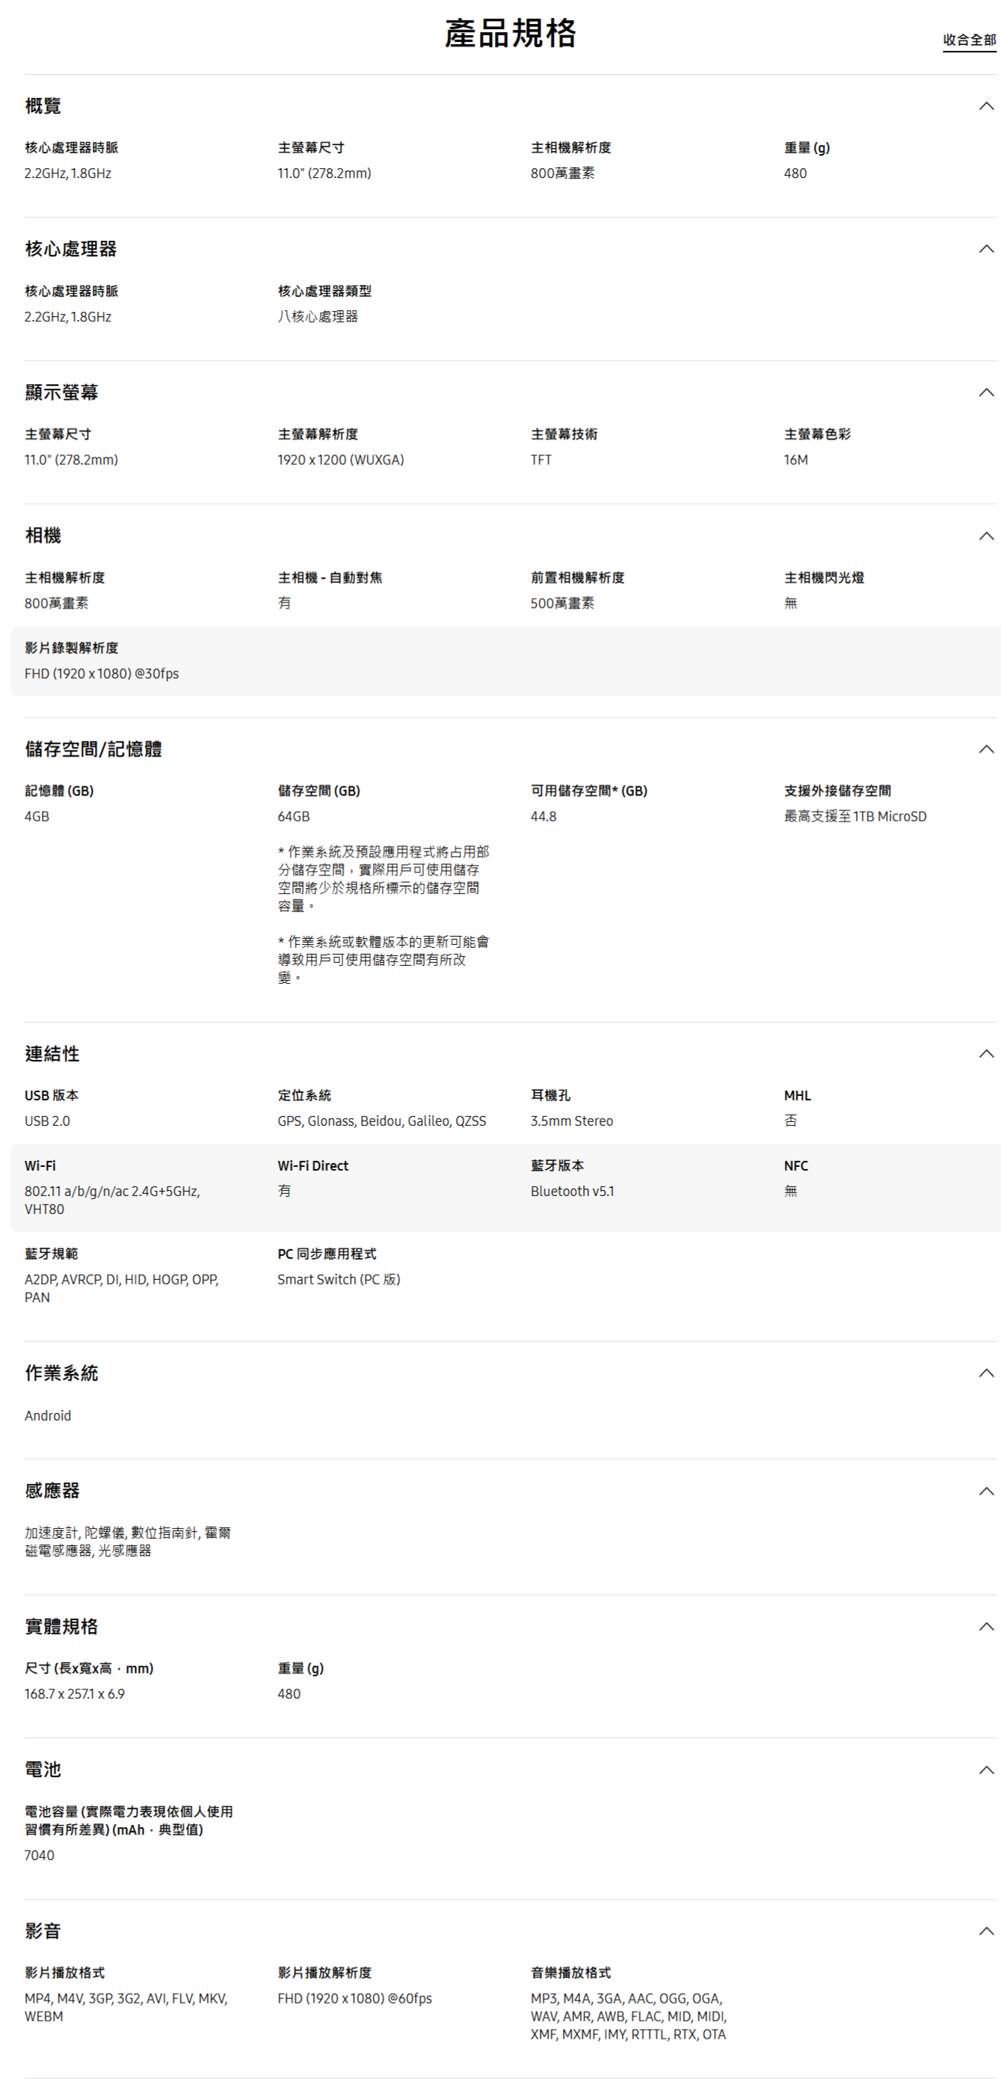This screenshot has height=2079, width=1001.
Task: Click the 連結性 section heading
Action: point(52,1053)
